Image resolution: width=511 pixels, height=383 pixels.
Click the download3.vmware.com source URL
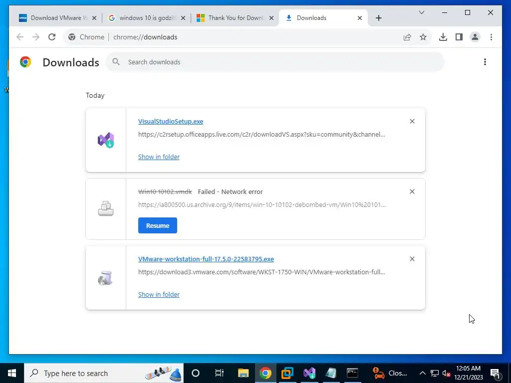click(x=261, y=272)
